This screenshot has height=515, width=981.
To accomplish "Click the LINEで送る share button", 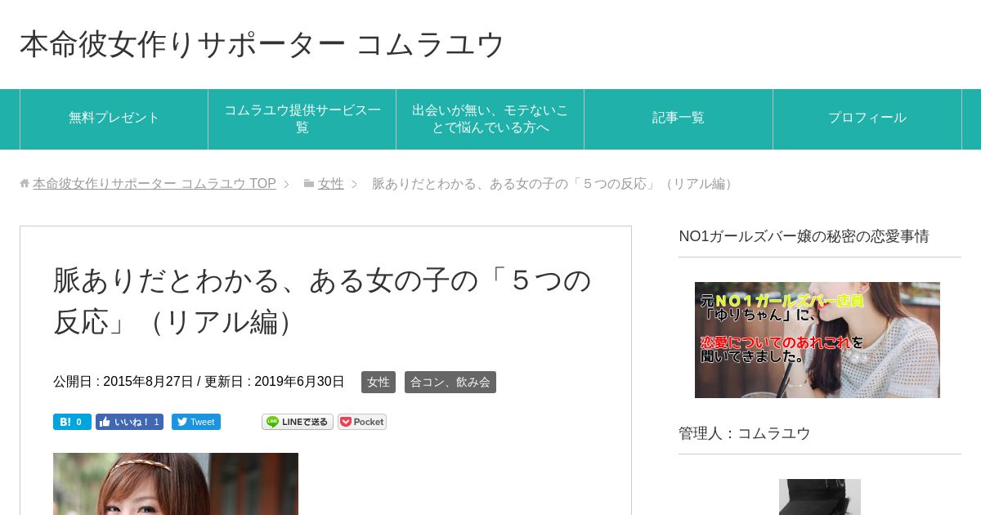I will (x=298, y=422).
